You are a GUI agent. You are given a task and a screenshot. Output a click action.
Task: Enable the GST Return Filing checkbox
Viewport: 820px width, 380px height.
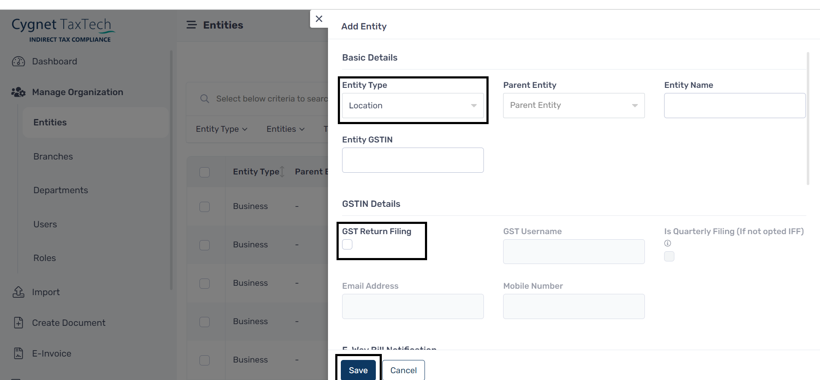(347, 244)
